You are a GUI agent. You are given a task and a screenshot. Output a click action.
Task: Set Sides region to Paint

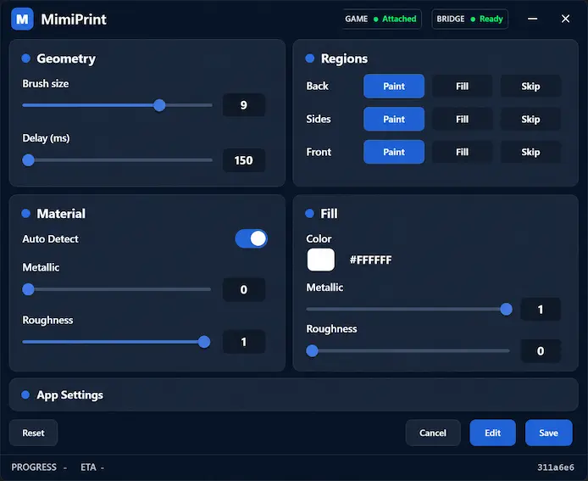(394, 119)
